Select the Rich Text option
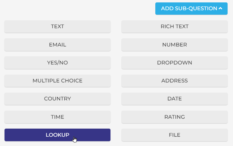233x146 pixels. point(175,26)
